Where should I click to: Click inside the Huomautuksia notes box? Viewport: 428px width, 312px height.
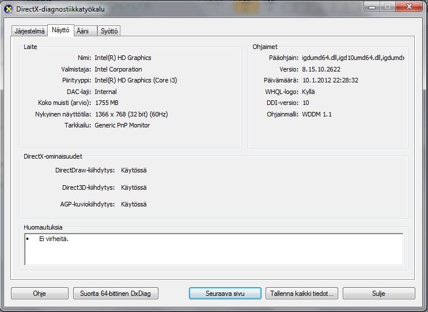[214, 249]
